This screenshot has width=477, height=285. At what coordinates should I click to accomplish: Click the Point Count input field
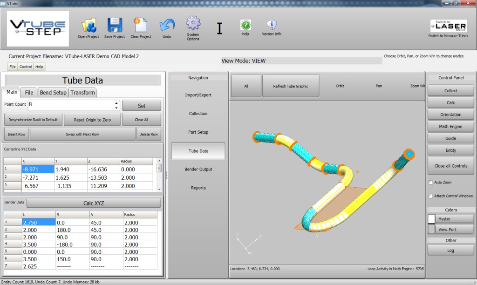pos(70,105)
